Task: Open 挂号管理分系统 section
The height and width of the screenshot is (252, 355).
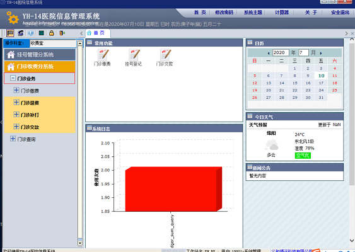Action: 40,55
